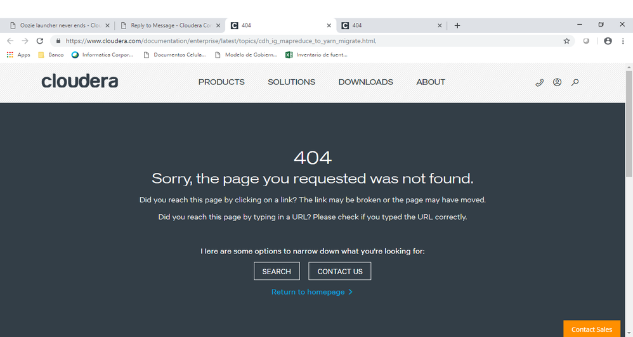Screen dimensions: 633x337
Task: Click the grey circle extension icon
Action: pos(586,41)
